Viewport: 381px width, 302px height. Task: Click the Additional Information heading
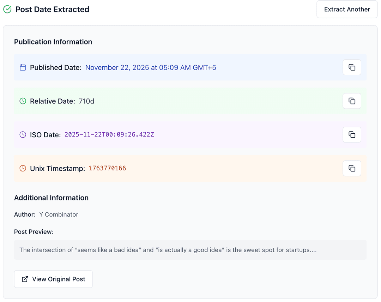[51, 198]
